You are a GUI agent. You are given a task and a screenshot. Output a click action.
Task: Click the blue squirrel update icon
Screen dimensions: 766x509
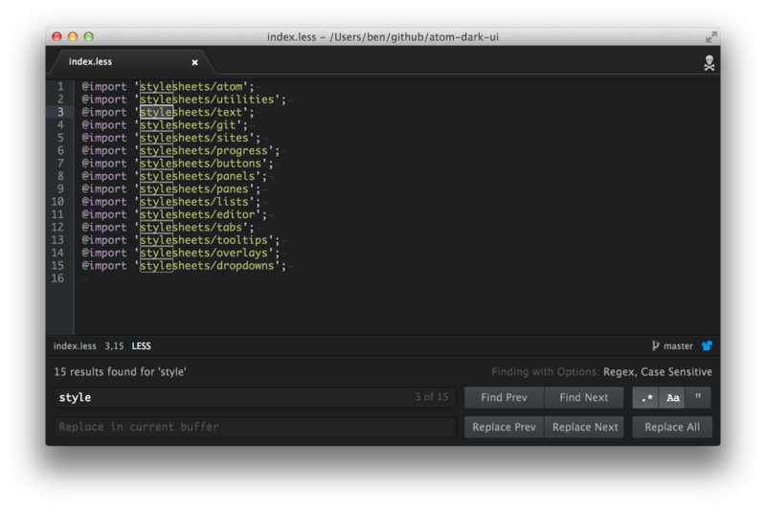tap(707, 346)
